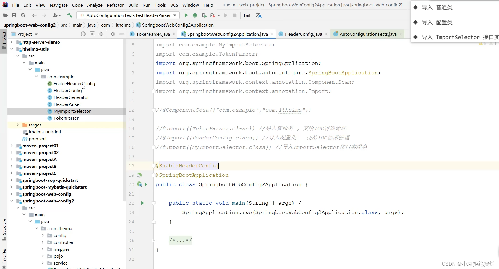Click the Build project hammer icon
The image size is (499, 269).
click(70, 15)
